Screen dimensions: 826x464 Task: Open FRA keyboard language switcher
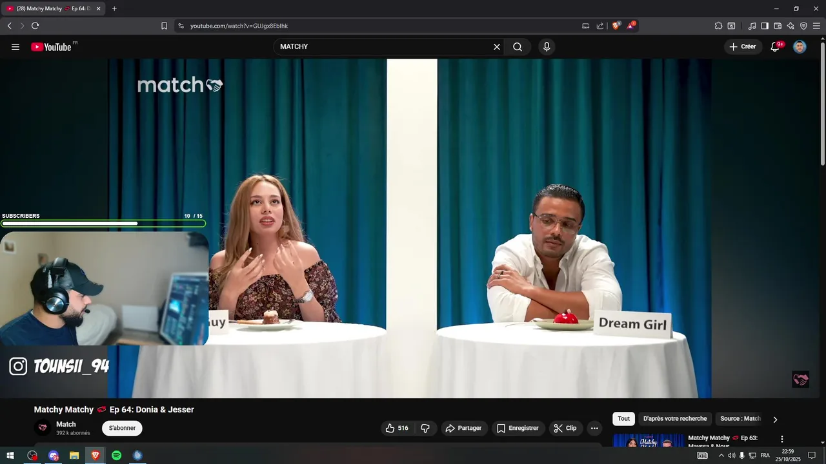click(x=765, y=456)
